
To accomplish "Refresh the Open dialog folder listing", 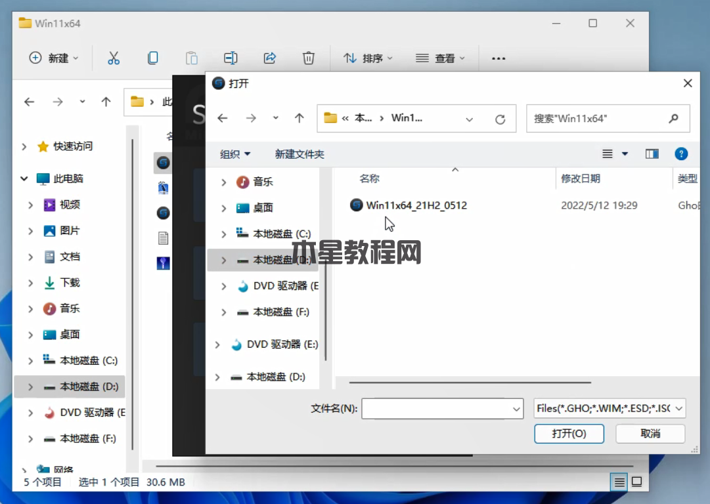I will [x=500, y=119].
